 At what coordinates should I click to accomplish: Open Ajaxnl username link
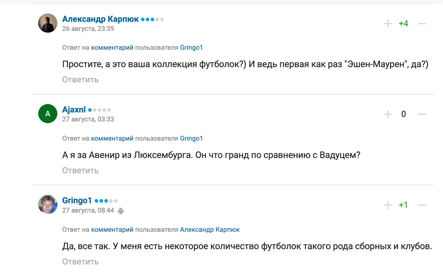tap(74, 110)
